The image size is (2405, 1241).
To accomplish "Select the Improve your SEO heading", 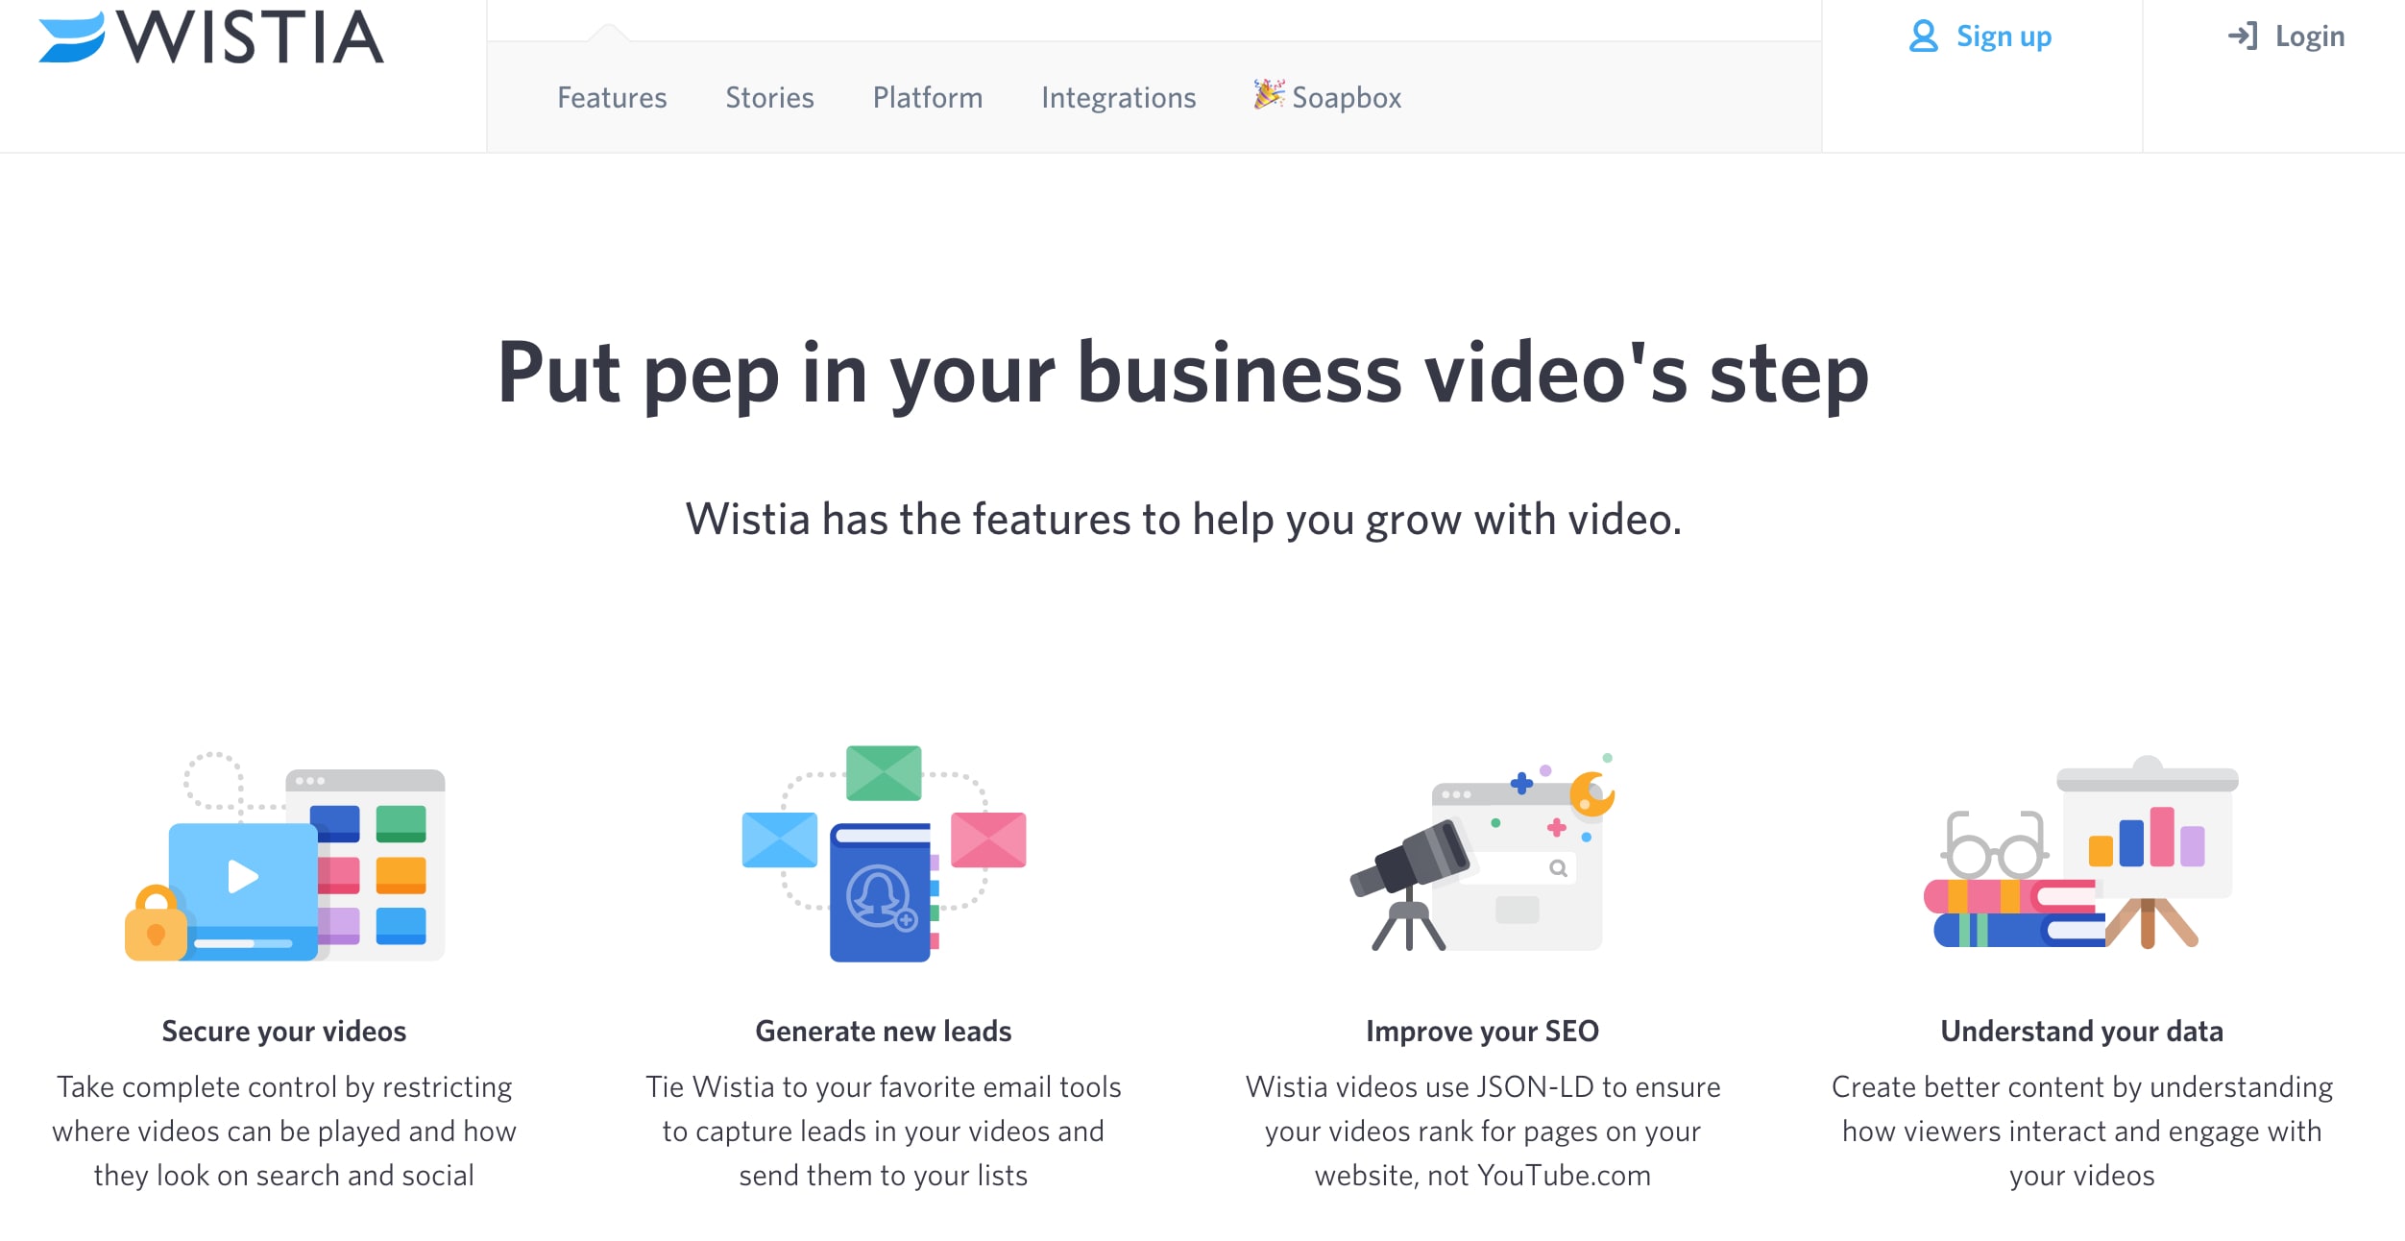I will (x=1482, y=1031).
